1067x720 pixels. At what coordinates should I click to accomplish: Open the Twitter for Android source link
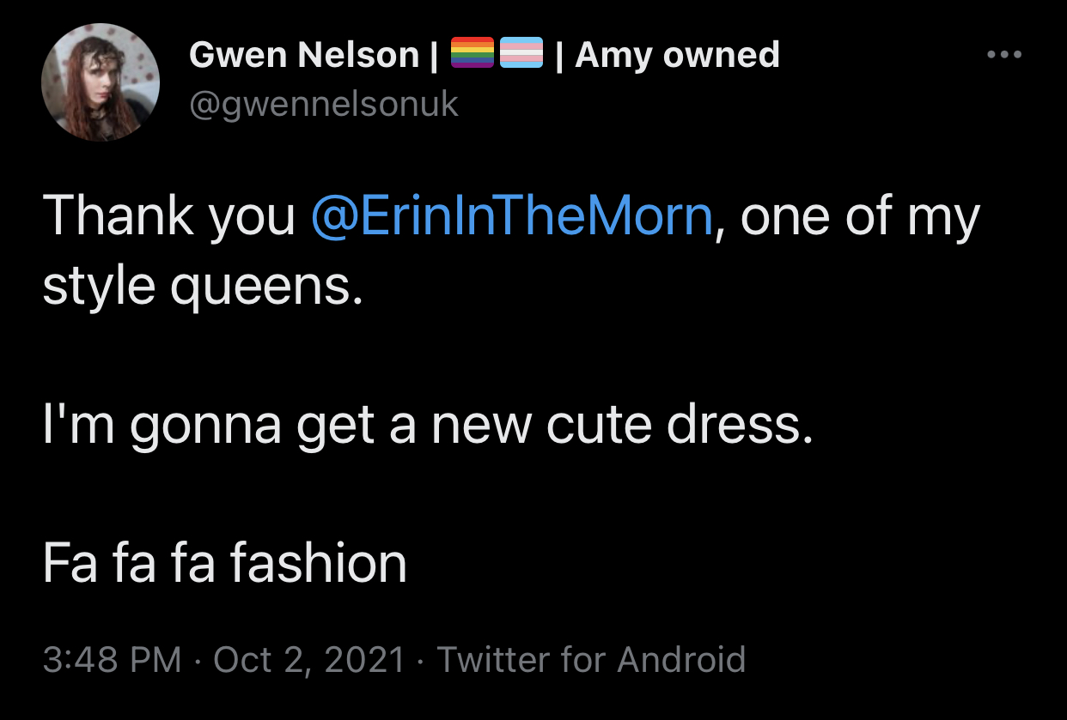(x=591, y=660)
